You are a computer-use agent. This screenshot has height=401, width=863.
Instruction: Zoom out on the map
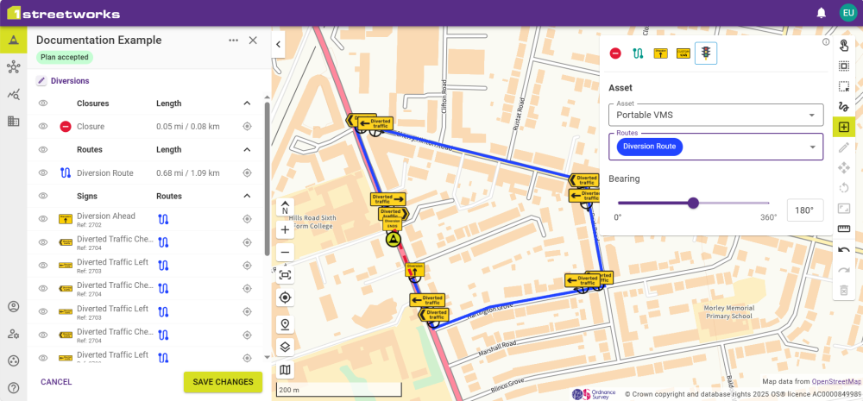tap(285, 253)
